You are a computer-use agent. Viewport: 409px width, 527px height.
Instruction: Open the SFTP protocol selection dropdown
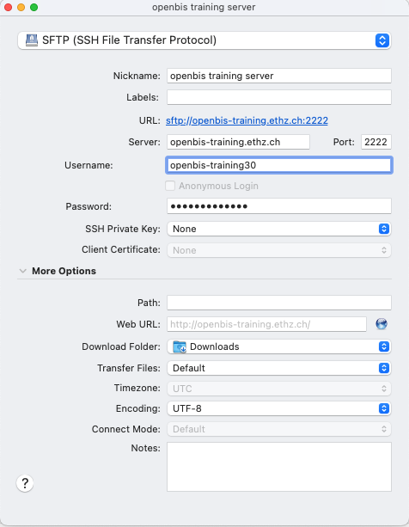point(204,40)
